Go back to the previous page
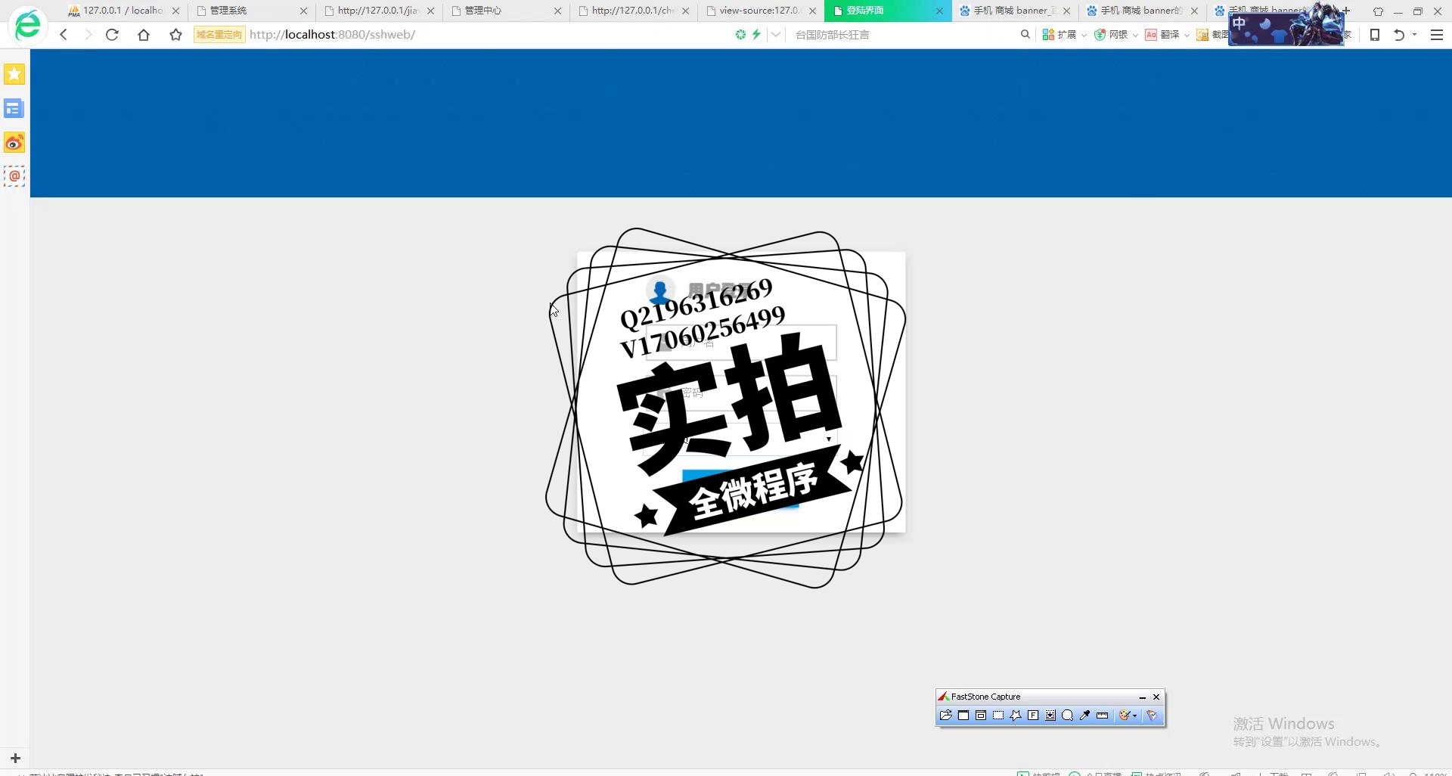Screen dimensions: 1452x776 [64, 35]
